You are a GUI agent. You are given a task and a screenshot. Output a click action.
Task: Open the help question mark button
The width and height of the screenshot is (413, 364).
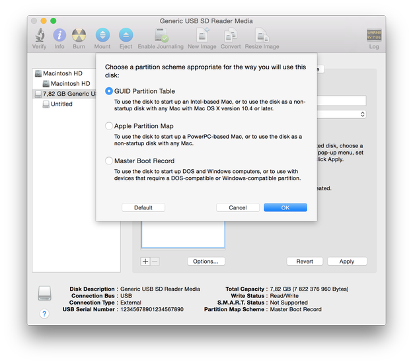(44, 314)
